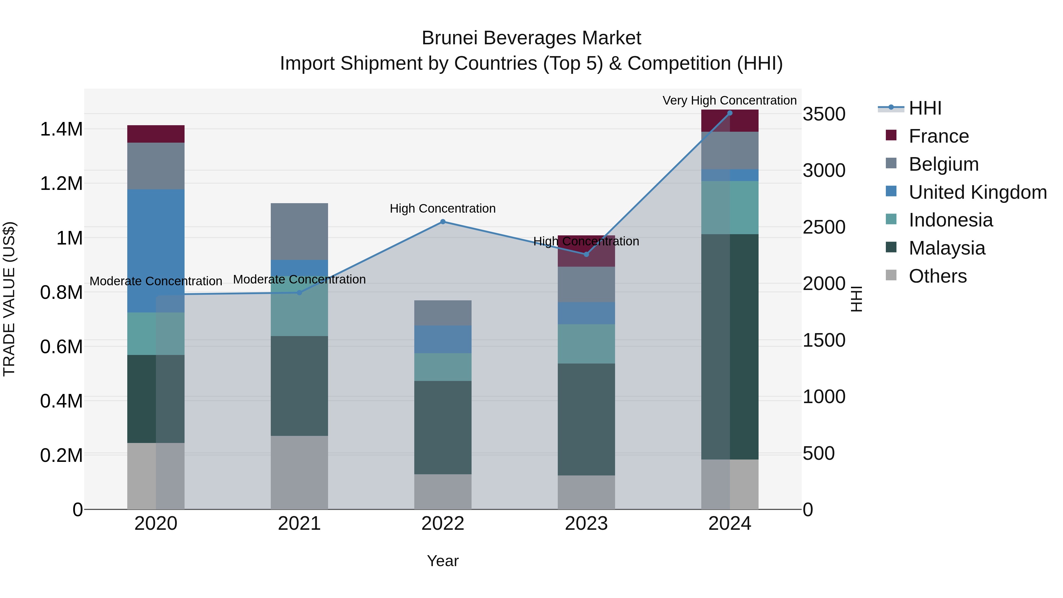Click the United Kingdom segment of 2024 bar
1063x598 pixels.
tap(730, 175)
